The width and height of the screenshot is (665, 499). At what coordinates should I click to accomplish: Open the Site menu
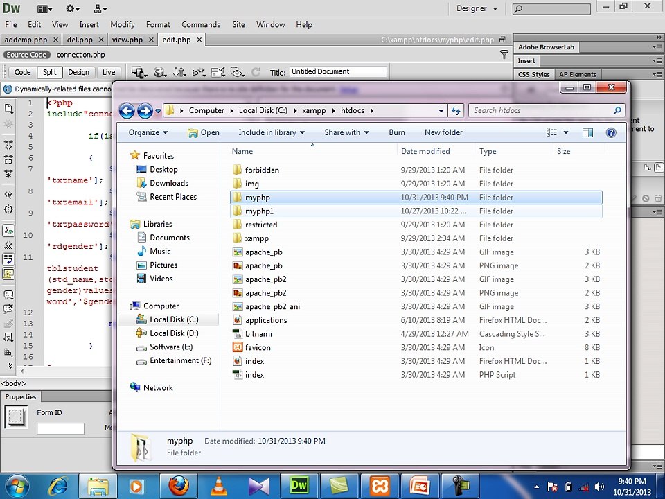point(239,25)
